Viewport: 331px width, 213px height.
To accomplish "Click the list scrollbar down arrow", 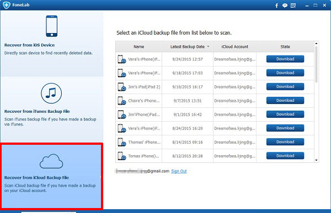I will (316, 160).
